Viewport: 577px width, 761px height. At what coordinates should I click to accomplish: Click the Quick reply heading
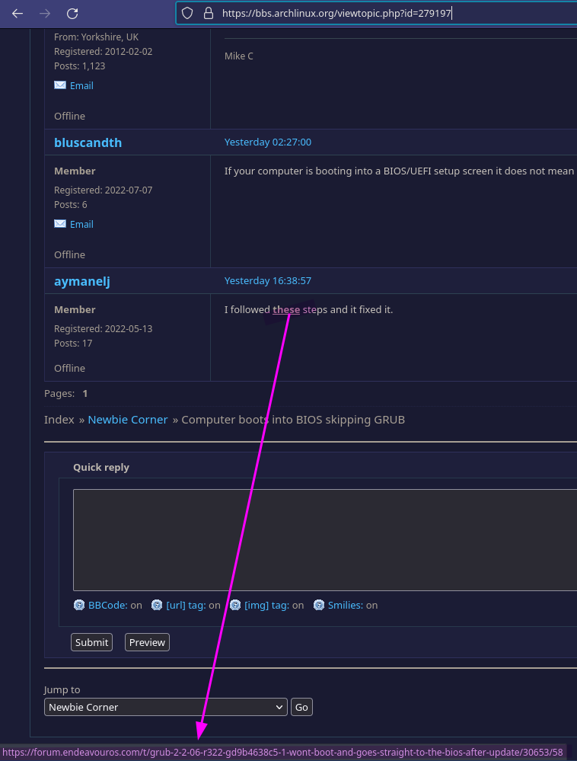point(101,468)
